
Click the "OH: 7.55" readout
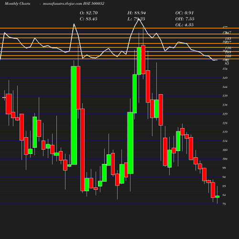185,19
